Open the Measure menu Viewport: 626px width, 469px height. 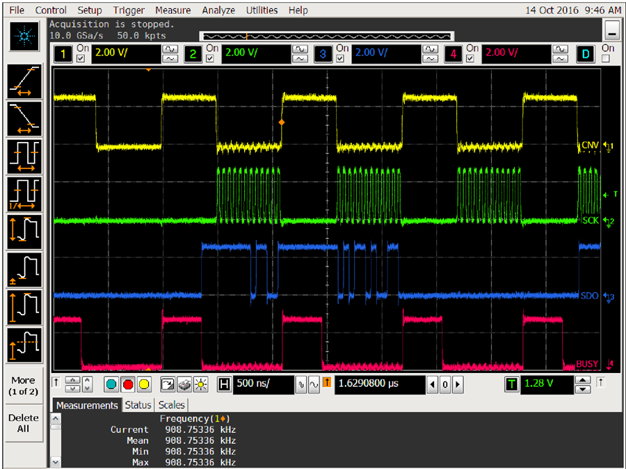[173, 10]
